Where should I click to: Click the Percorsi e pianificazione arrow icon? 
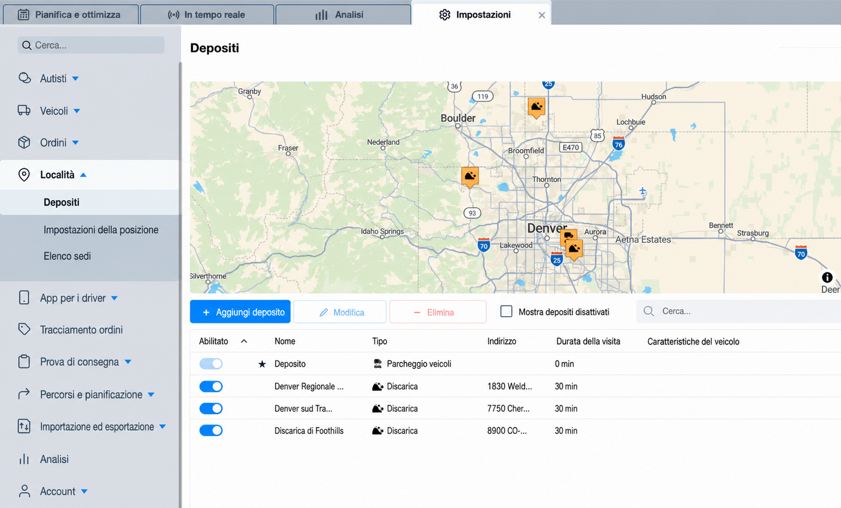24,394
